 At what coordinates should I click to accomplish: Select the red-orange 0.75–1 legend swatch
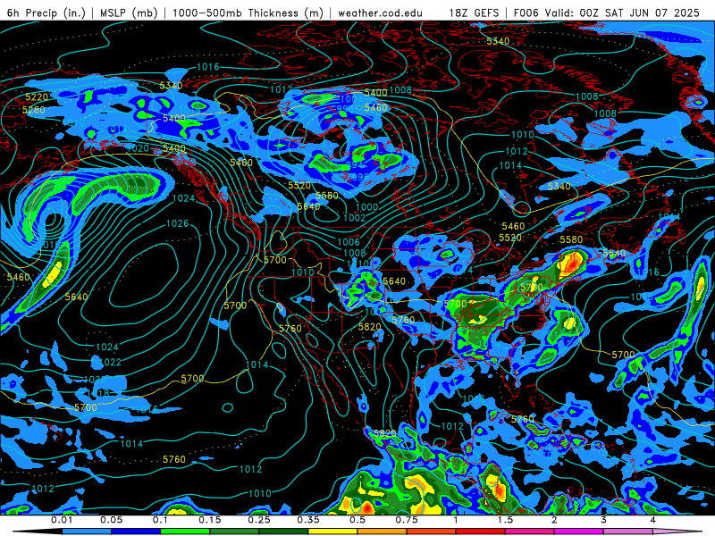click(x=432, y=532)
